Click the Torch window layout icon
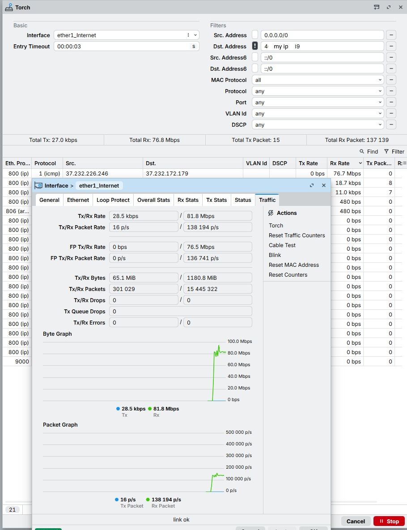 click(x=377, y=7)
